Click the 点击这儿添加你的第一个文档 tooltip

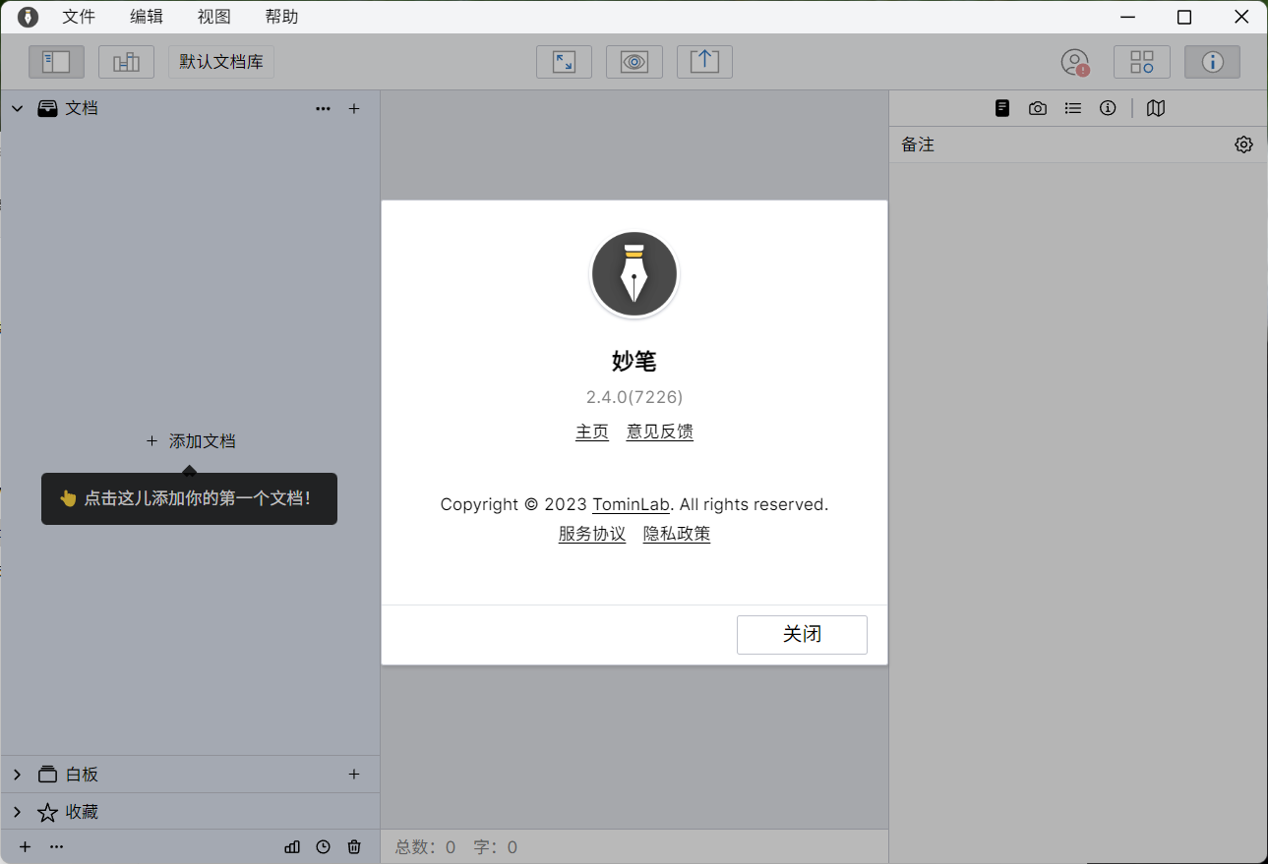pos(189,498)
